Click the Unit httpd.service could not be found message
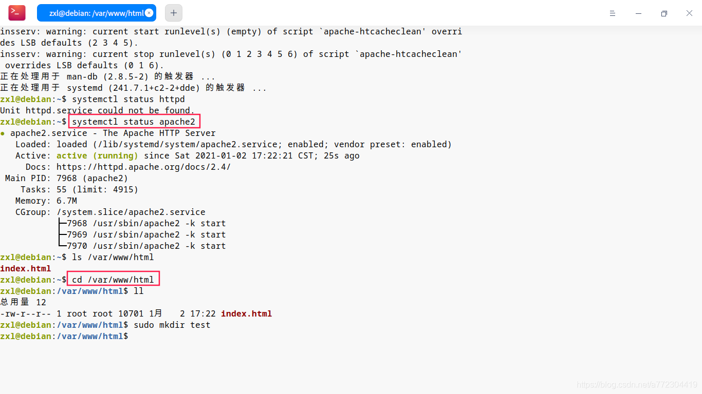Image resolution: width=702 pixels, height=394 pixels. click(98, 110)
